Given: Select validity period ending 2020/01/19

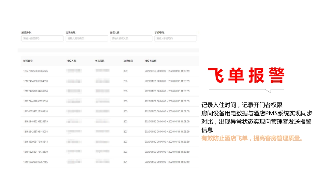Looking at the screenshot, I should coord(167,142).
